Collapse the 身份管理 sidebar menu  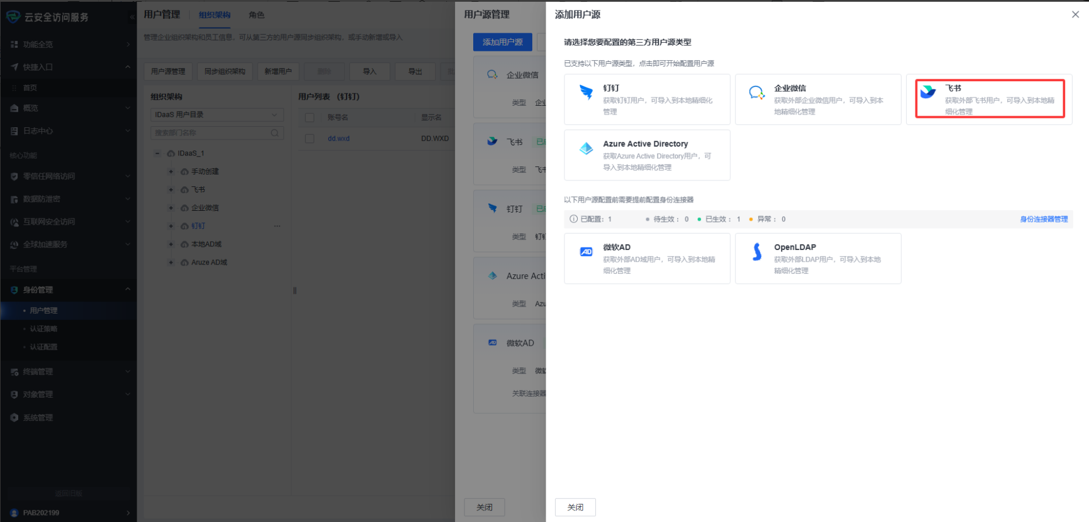click(x=68, y=290)
